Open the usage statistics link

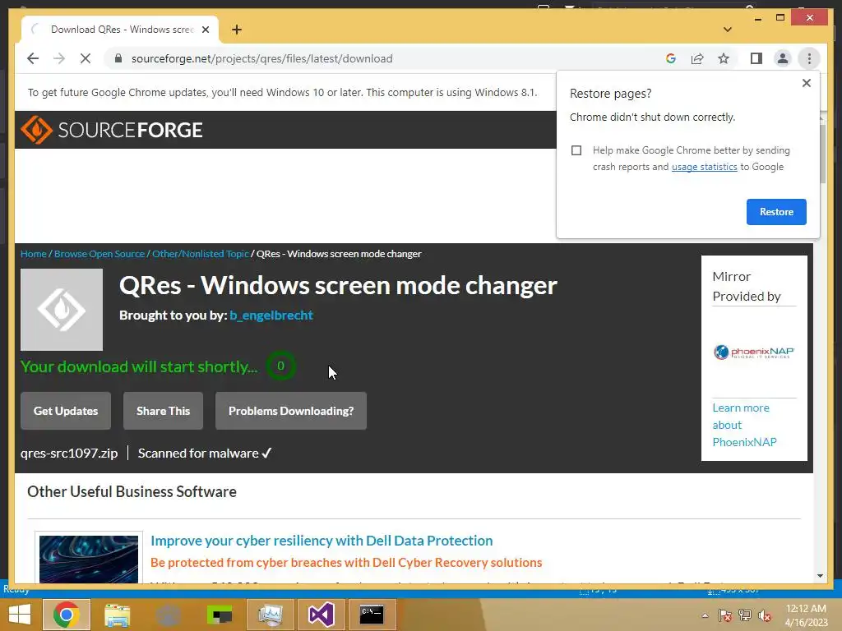pos(704,167)
